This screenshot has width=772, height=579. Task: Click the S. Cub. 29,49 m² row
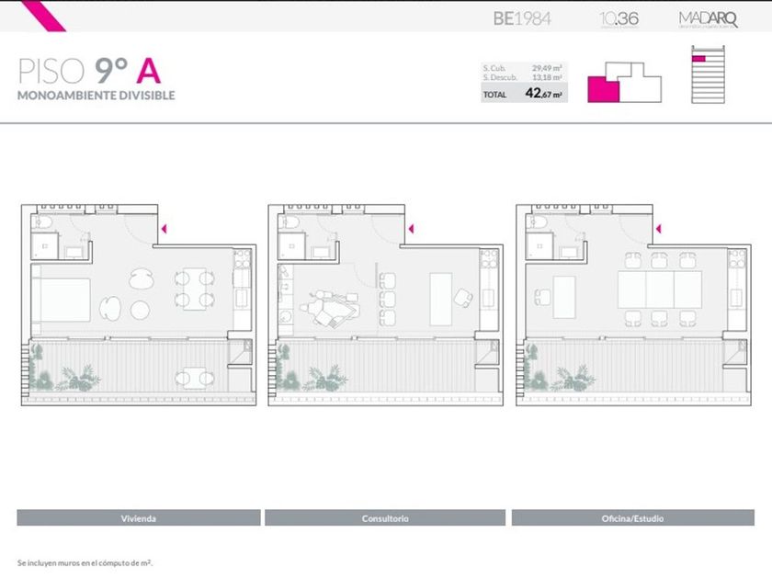point(523,68)
